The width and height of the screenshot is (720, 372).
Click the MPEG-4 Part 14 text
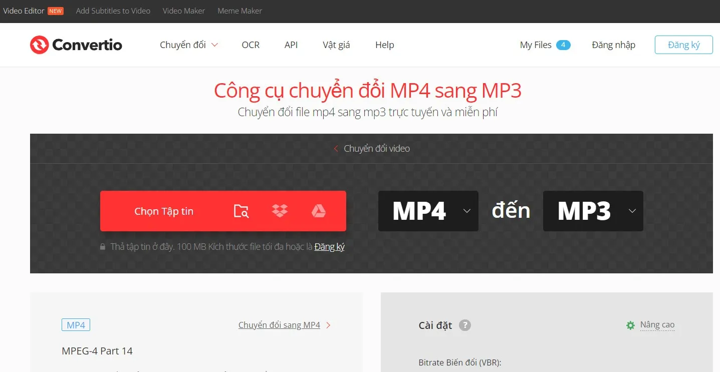coord(97,351)
